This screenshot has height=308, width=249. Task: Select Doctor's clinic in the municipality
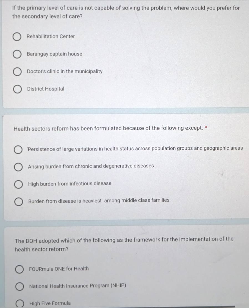17,72
